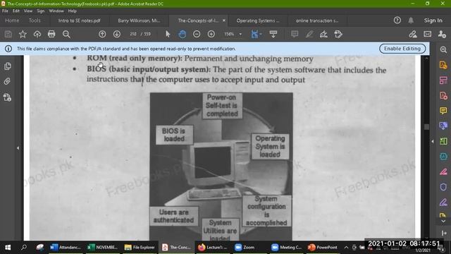Viewport: 451px width, 254px height.
Task: Add a sticky note comment from the toolbar
Action: tap(295, 35)
